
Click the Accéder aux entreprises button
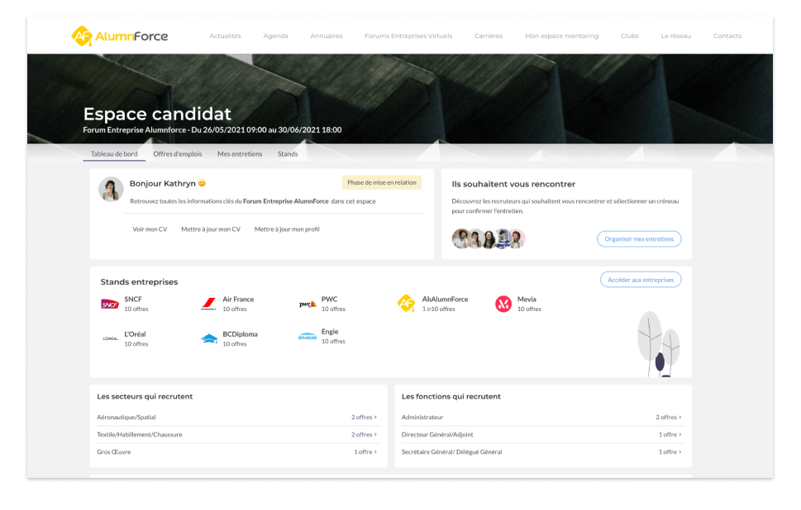pyautogui.click(x=641, y=280)
